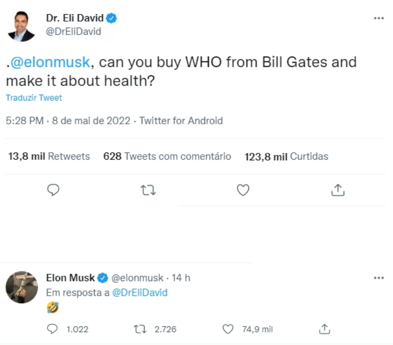Click the reply icon under Eli David's tweet
393x345 pixels.
[53, 190]
